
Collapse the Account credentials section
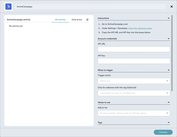tap(168, 39)
